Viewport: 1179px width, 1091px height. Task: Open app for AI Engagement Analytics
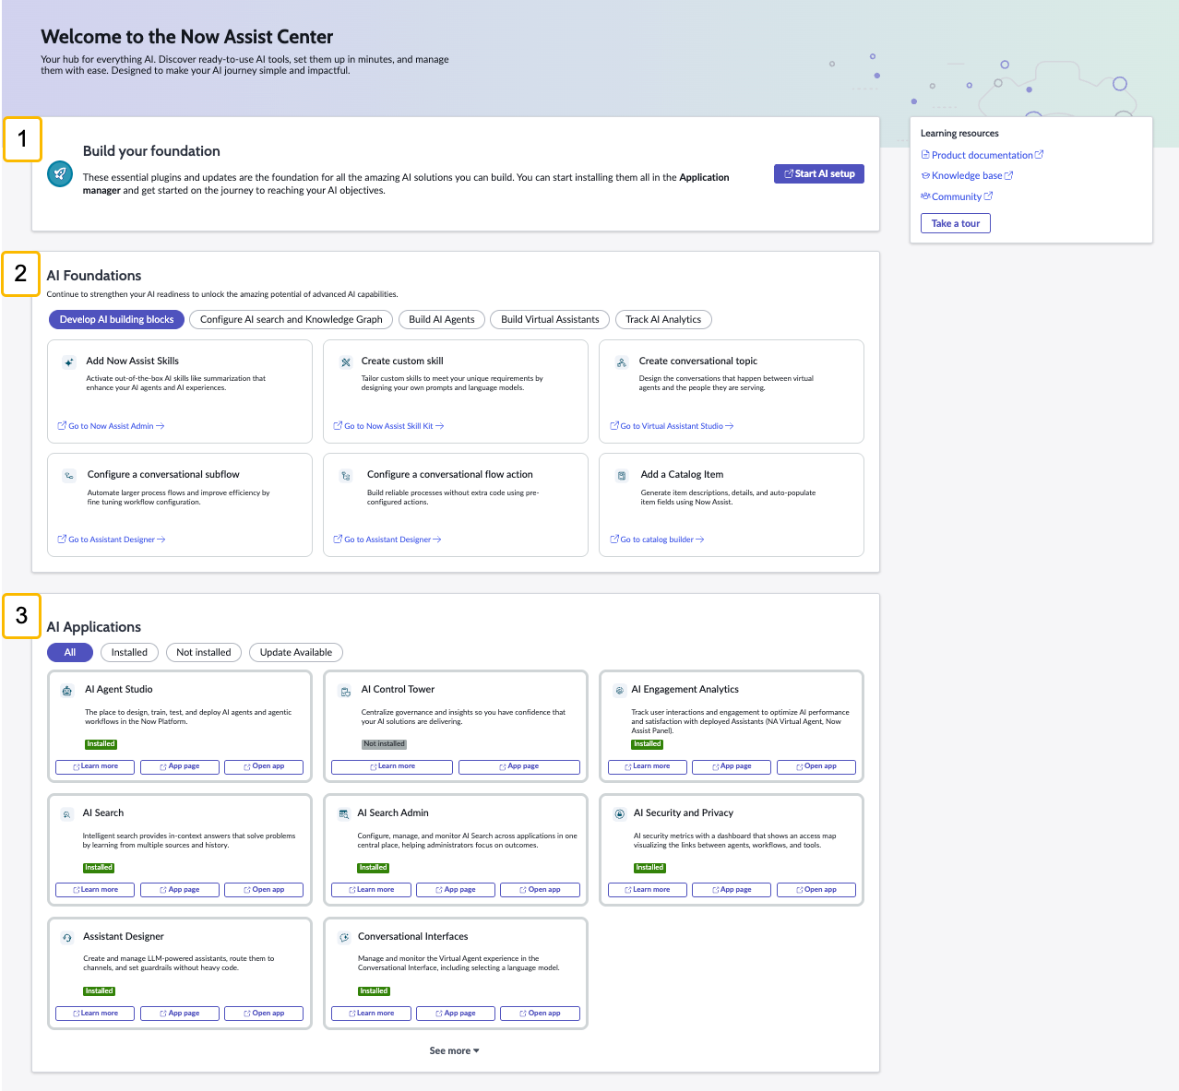(816, 766)
